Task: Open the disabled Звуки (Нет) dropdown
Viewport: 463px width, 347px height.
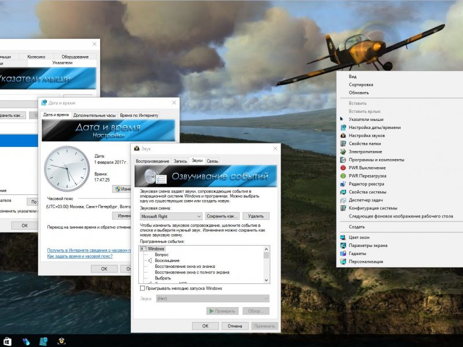Action: tap(212, 298)
